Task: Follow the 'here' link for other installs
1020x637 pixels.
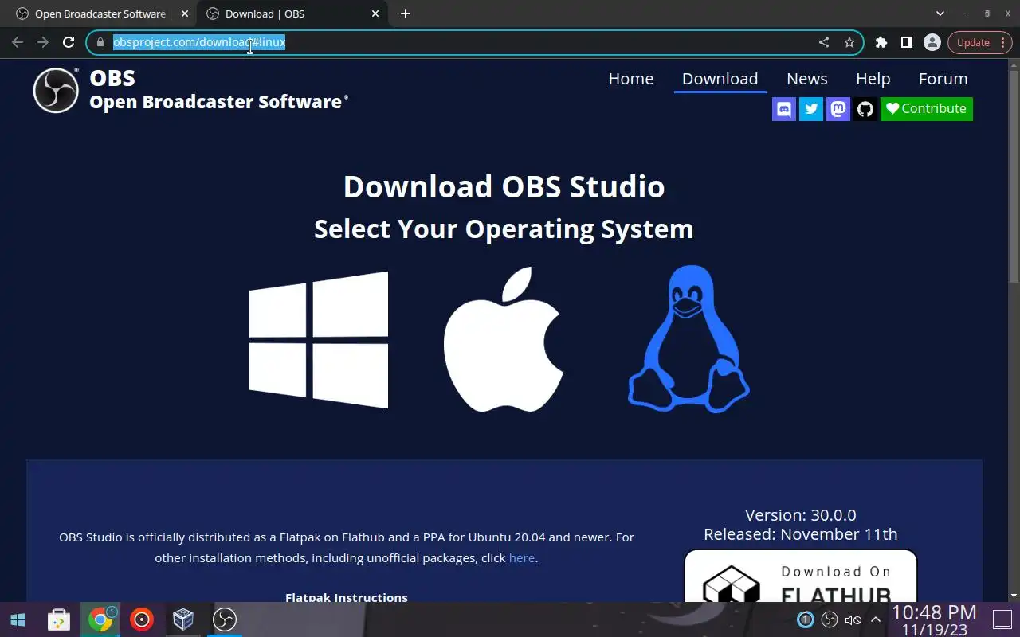Action: (522, 558)
